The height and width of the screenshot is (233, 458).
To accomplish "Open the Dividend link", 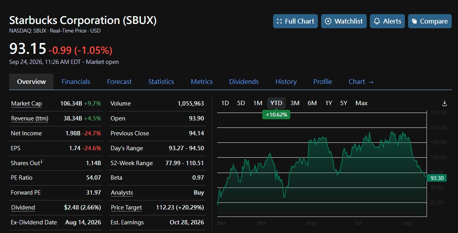I will click(x=23, y=208).
